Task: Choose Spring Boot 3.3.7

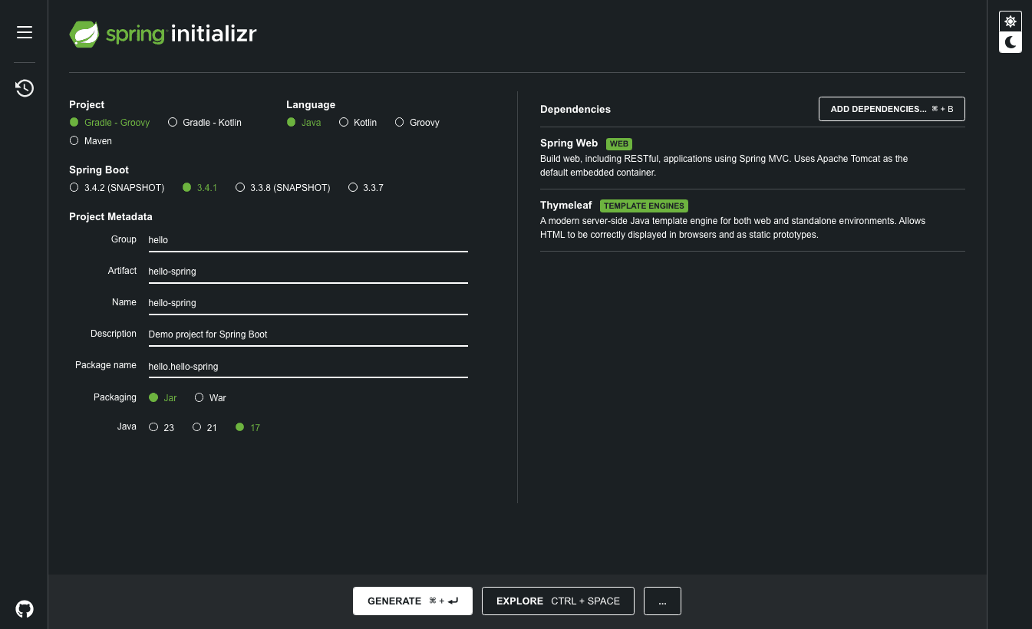Action: [366, 188]
